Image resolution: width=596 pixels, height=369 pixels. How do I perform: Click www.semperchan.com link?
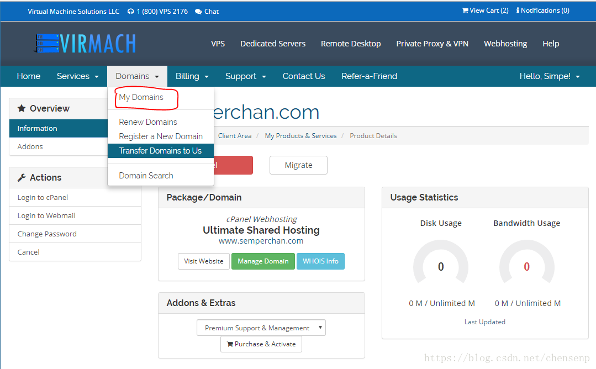point(261,241)
